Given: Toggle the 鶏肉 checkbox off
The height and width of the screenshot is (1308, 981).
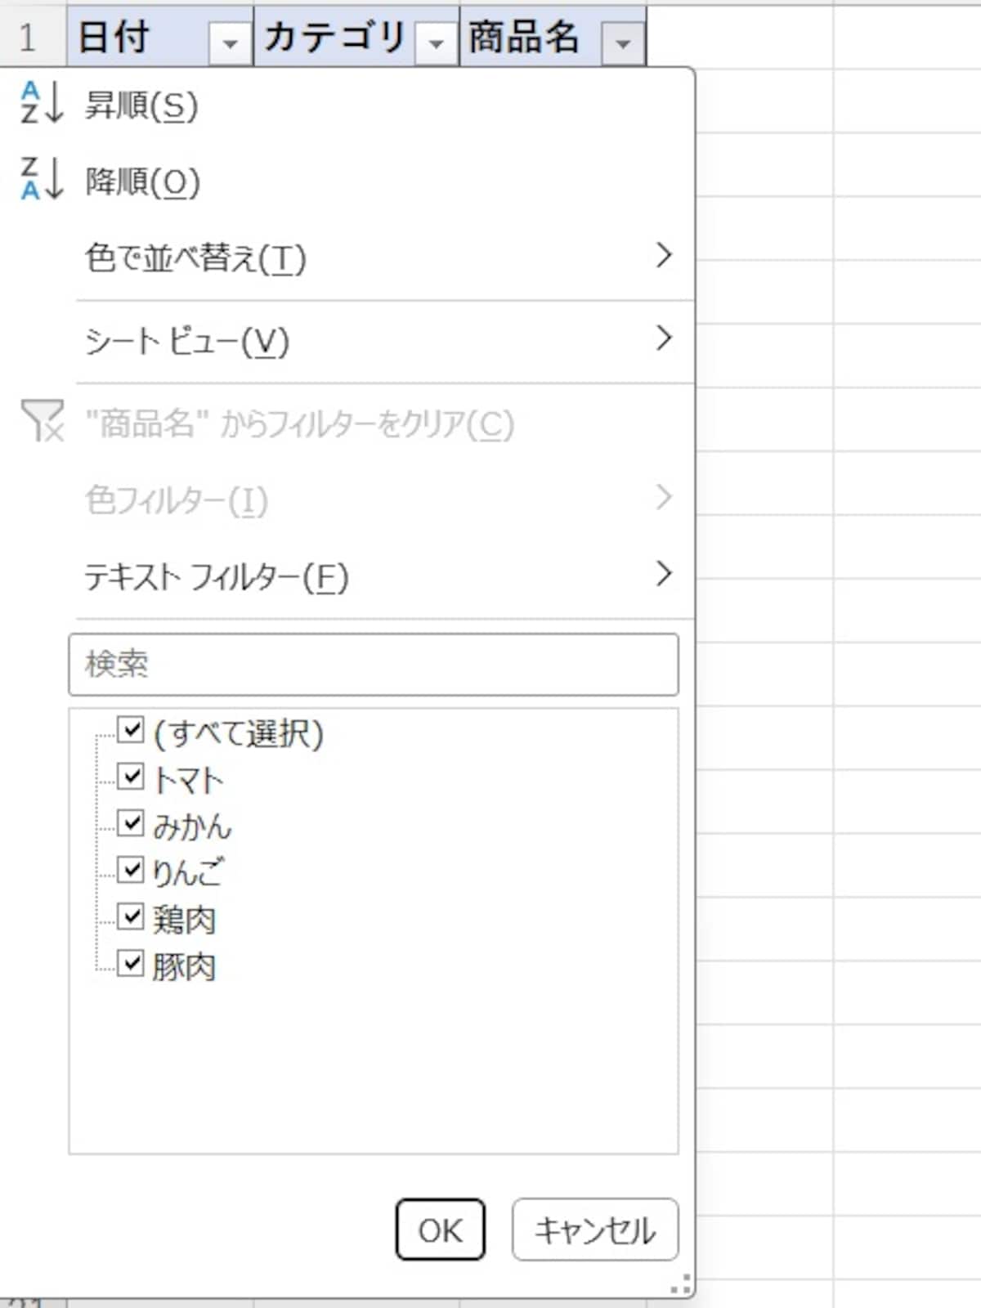Looking at the screenshot, I should [x=131, y=918].
